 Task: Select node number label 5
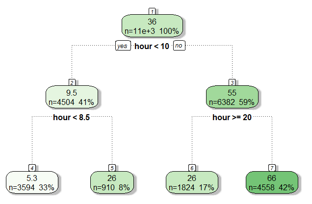pyautogui.click(x=112, y=168)
